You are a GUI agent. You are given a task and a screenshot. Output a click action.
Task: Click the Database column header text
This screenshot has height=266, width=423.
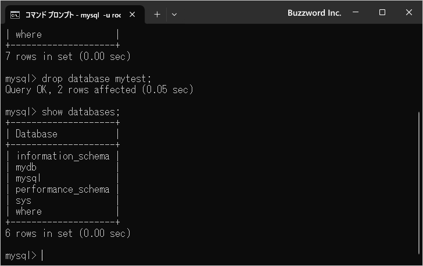coord(37,134)
